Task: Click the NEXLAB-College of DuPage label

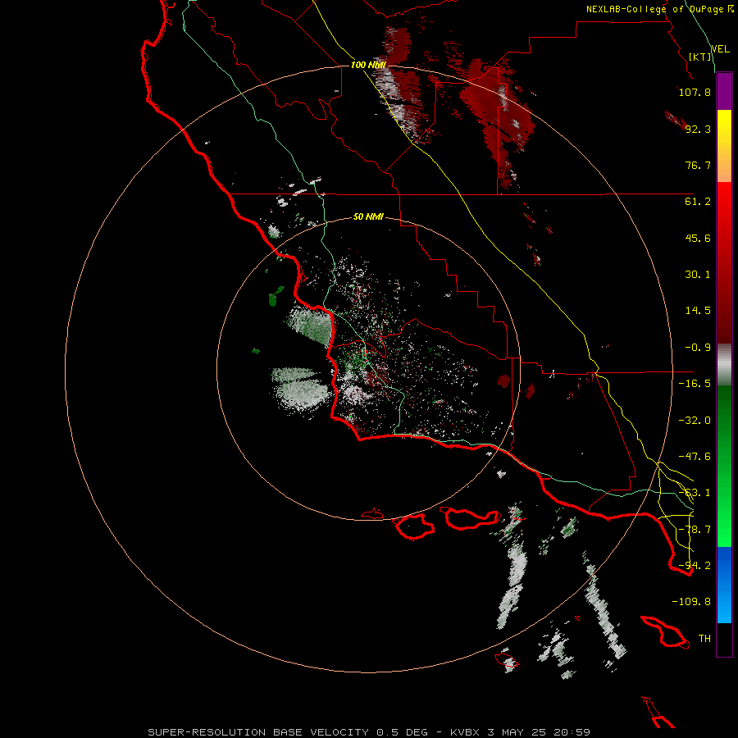Action: click(659, 9)
